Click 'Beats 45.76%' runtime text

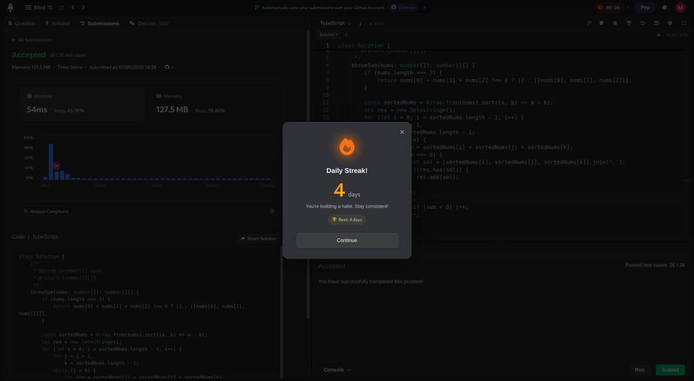click(x=69, y=110)
